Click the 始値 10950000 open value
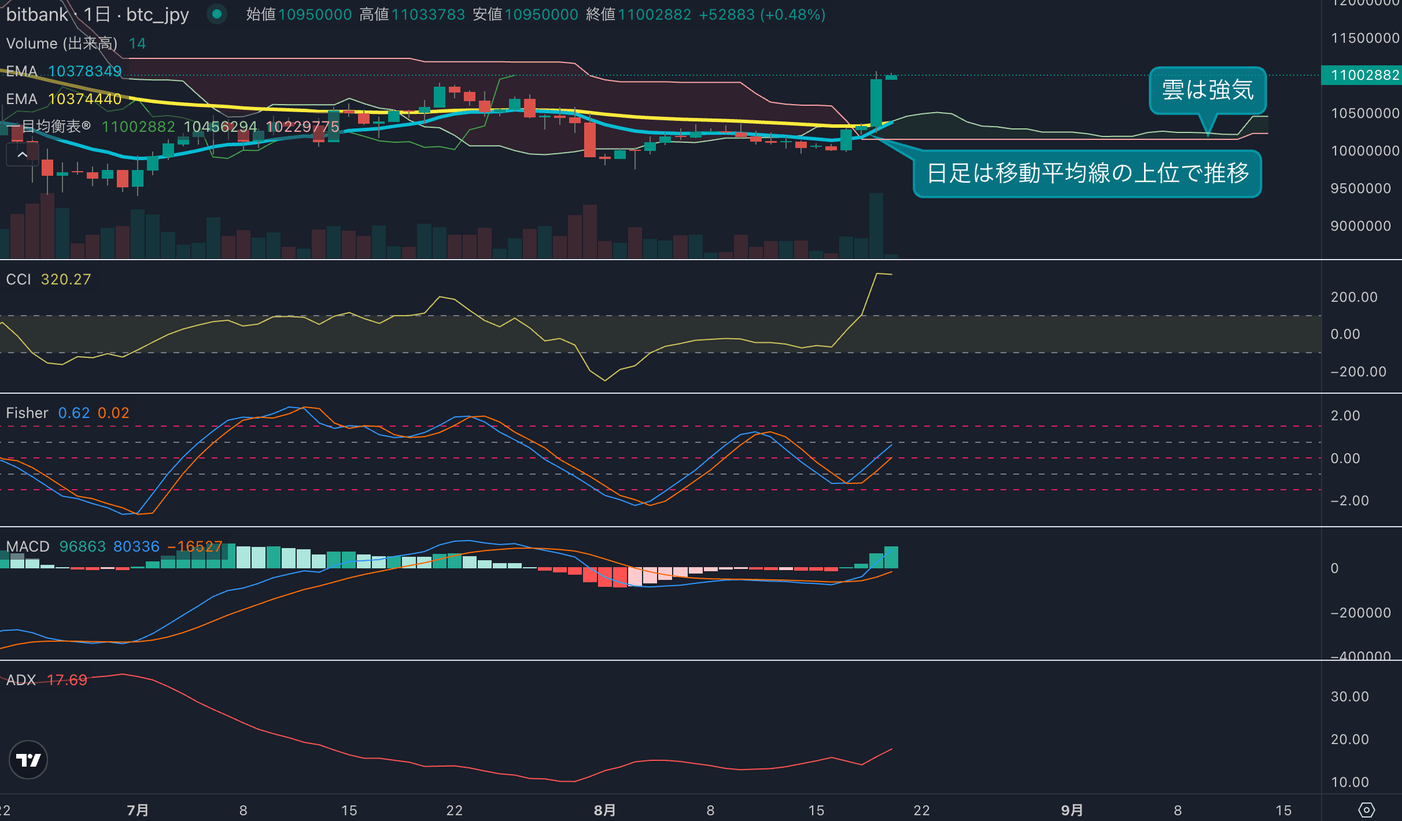This screenshot has height=821, width=1402. pos(299,14)
